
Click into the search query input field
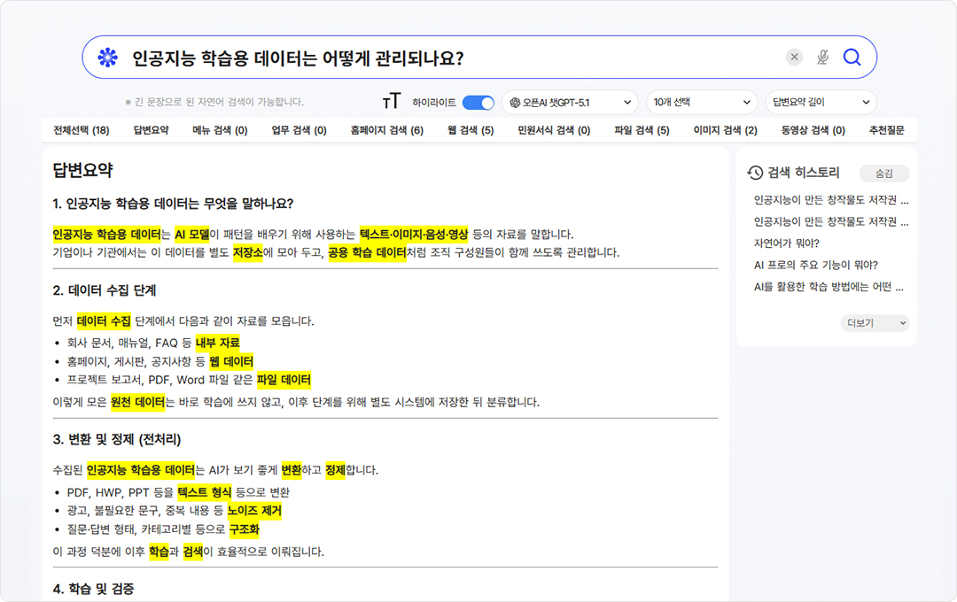443,58
